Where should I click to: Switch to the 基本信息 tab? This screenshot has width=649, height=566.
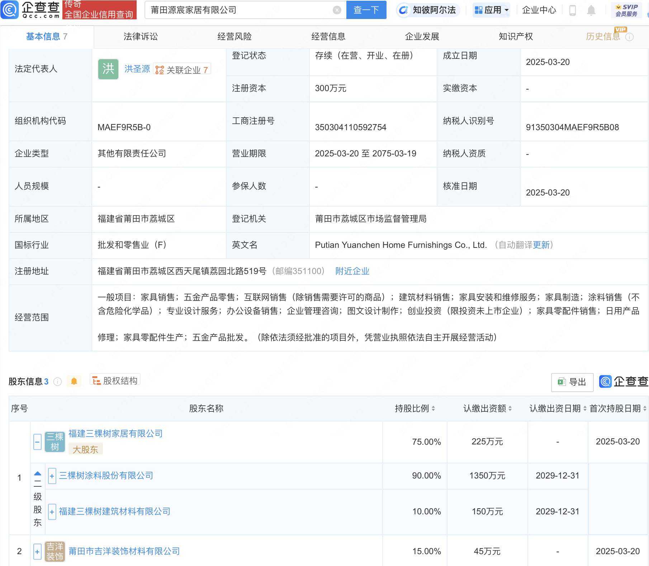pyautogui.click(x=47, y=37)
